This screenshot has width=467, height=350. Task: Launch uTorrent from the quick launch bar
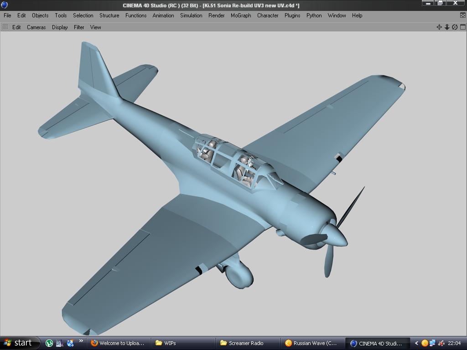[x=49, y=343]
